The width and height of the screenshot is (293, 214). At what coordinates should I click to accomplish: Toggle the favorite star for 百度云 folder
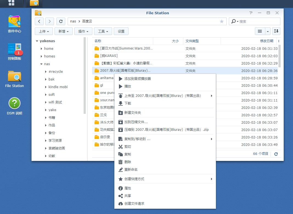pyautogui.click(x=222, y=21)
